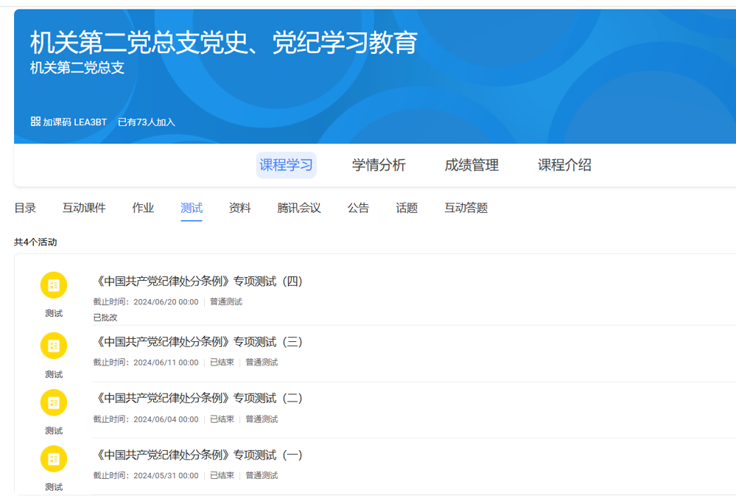Go to the 成绩管理 tab
Viewport: 736px width, 504px height.
click(x=472, y=165)
